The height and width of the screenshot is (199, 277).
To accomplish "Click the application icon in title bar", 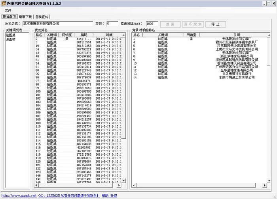I will coord(3,3).
